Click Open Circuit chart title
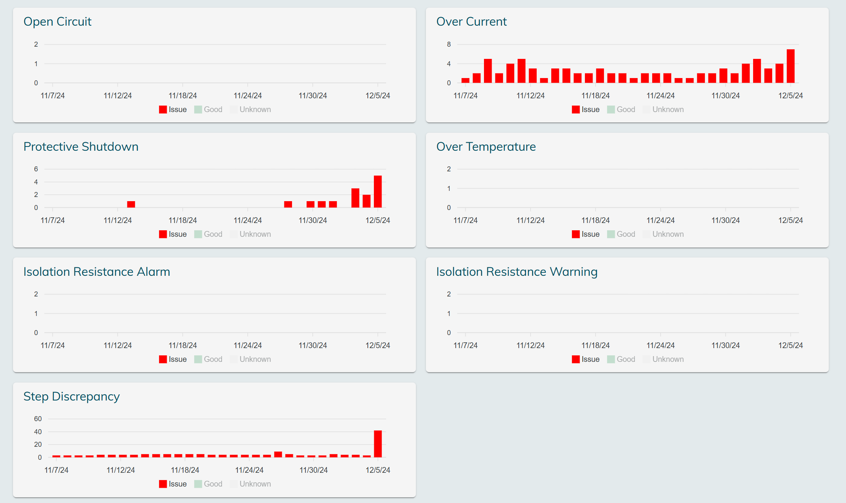This screenshot has width=846, height=503. pos(57,21)
